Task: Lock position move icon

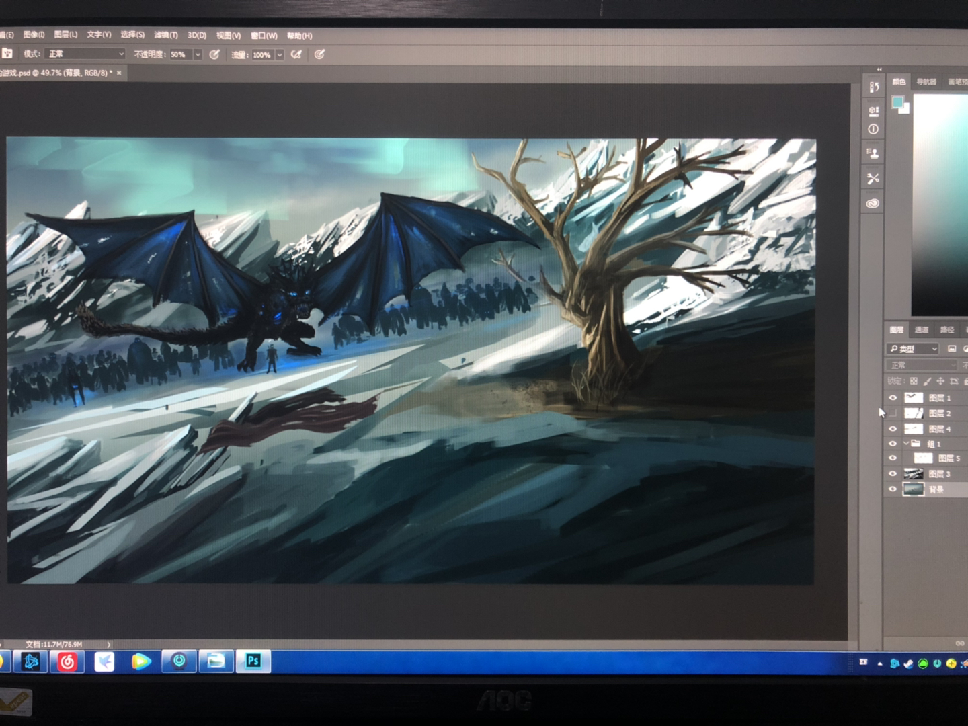Action: (940, 380)
